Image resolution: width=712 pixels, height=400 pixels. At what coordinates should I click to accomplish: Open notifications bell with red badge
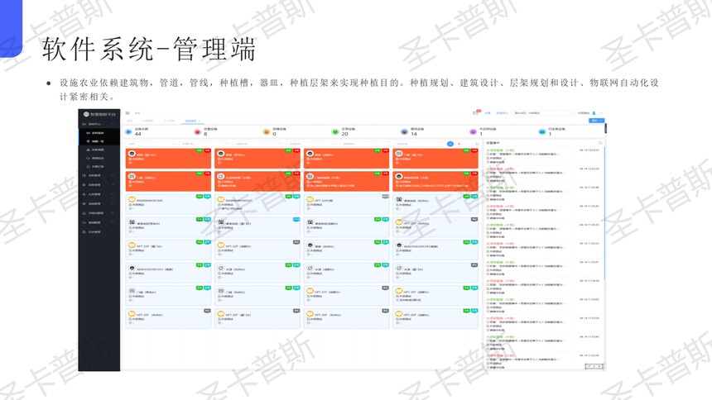475,113
